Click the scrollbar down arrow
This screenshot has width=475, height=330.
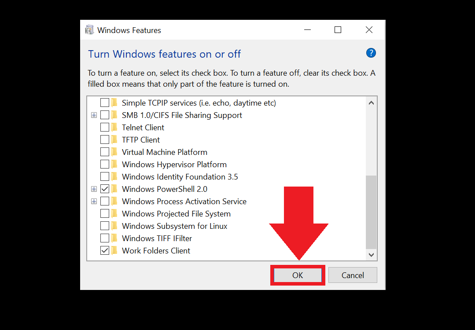371,254
